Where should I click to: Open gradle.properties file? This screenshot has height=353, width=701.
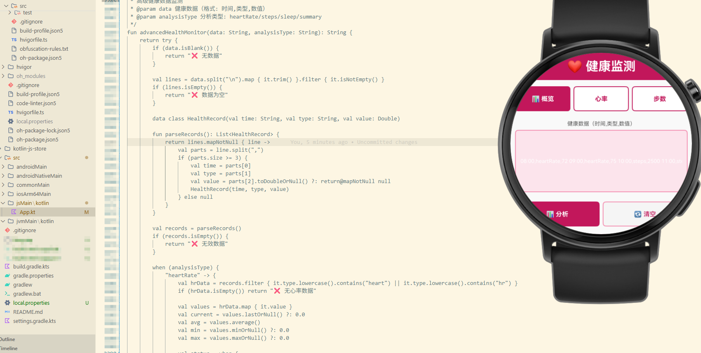[33, 276]
